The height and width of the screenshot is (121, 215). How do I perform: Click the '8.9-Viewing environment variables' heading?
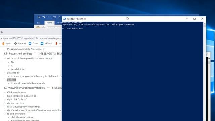coord(24,88)
